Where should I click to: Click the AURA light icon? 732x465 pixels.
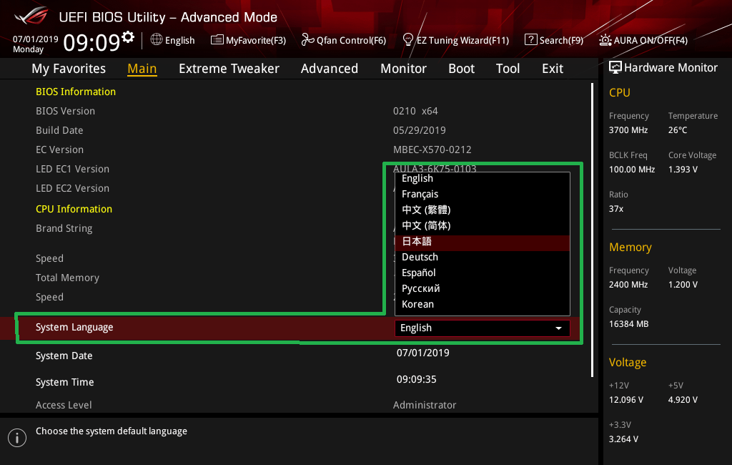click(605, 40)
